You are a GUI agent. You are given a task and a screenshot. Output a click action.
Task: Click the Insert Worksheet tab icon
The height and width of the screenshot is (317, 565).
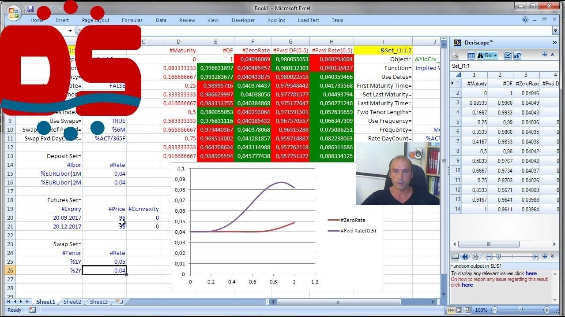(120, 302)
